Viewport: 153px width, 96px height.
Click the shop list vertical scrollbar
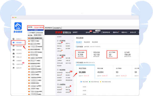click(x=43, y=44)
